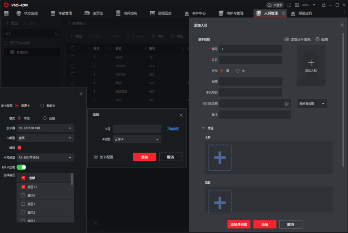Open 发卡配置 gear settings
This screenshot has height=233, width=348.
96,157
